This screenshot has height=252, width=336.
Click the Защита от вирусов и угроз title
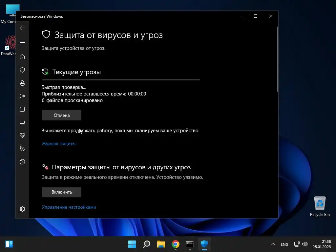(x=108, y=35)
